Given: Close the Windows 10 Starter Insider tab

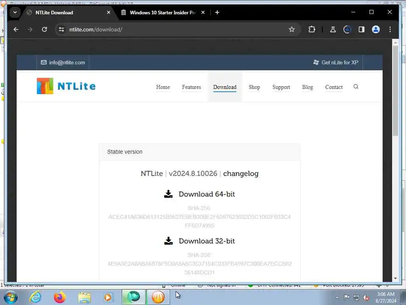Looking at the screenshot, I should (x=203, y=12).
